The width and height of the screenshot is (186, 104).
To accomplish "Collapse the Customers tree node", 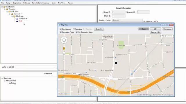I will (2, 7).
